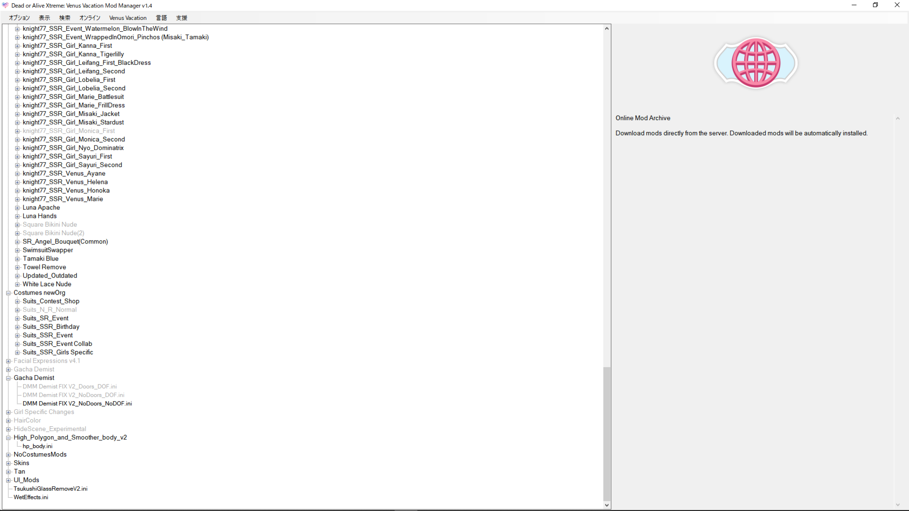
Task: Click the mod list vertical scrollbar thumb
Action: 606,434
